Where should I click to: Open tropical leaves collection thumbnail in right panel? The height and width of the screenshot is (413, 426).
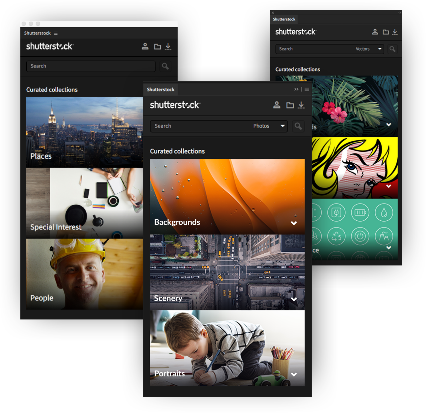pyautogui.click(x=355, y=106)
